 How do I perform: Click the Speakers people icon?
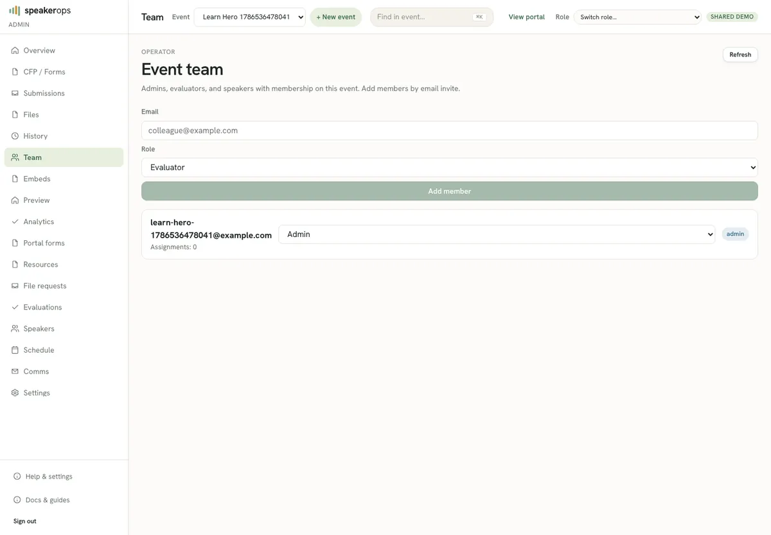pos(15,329)
